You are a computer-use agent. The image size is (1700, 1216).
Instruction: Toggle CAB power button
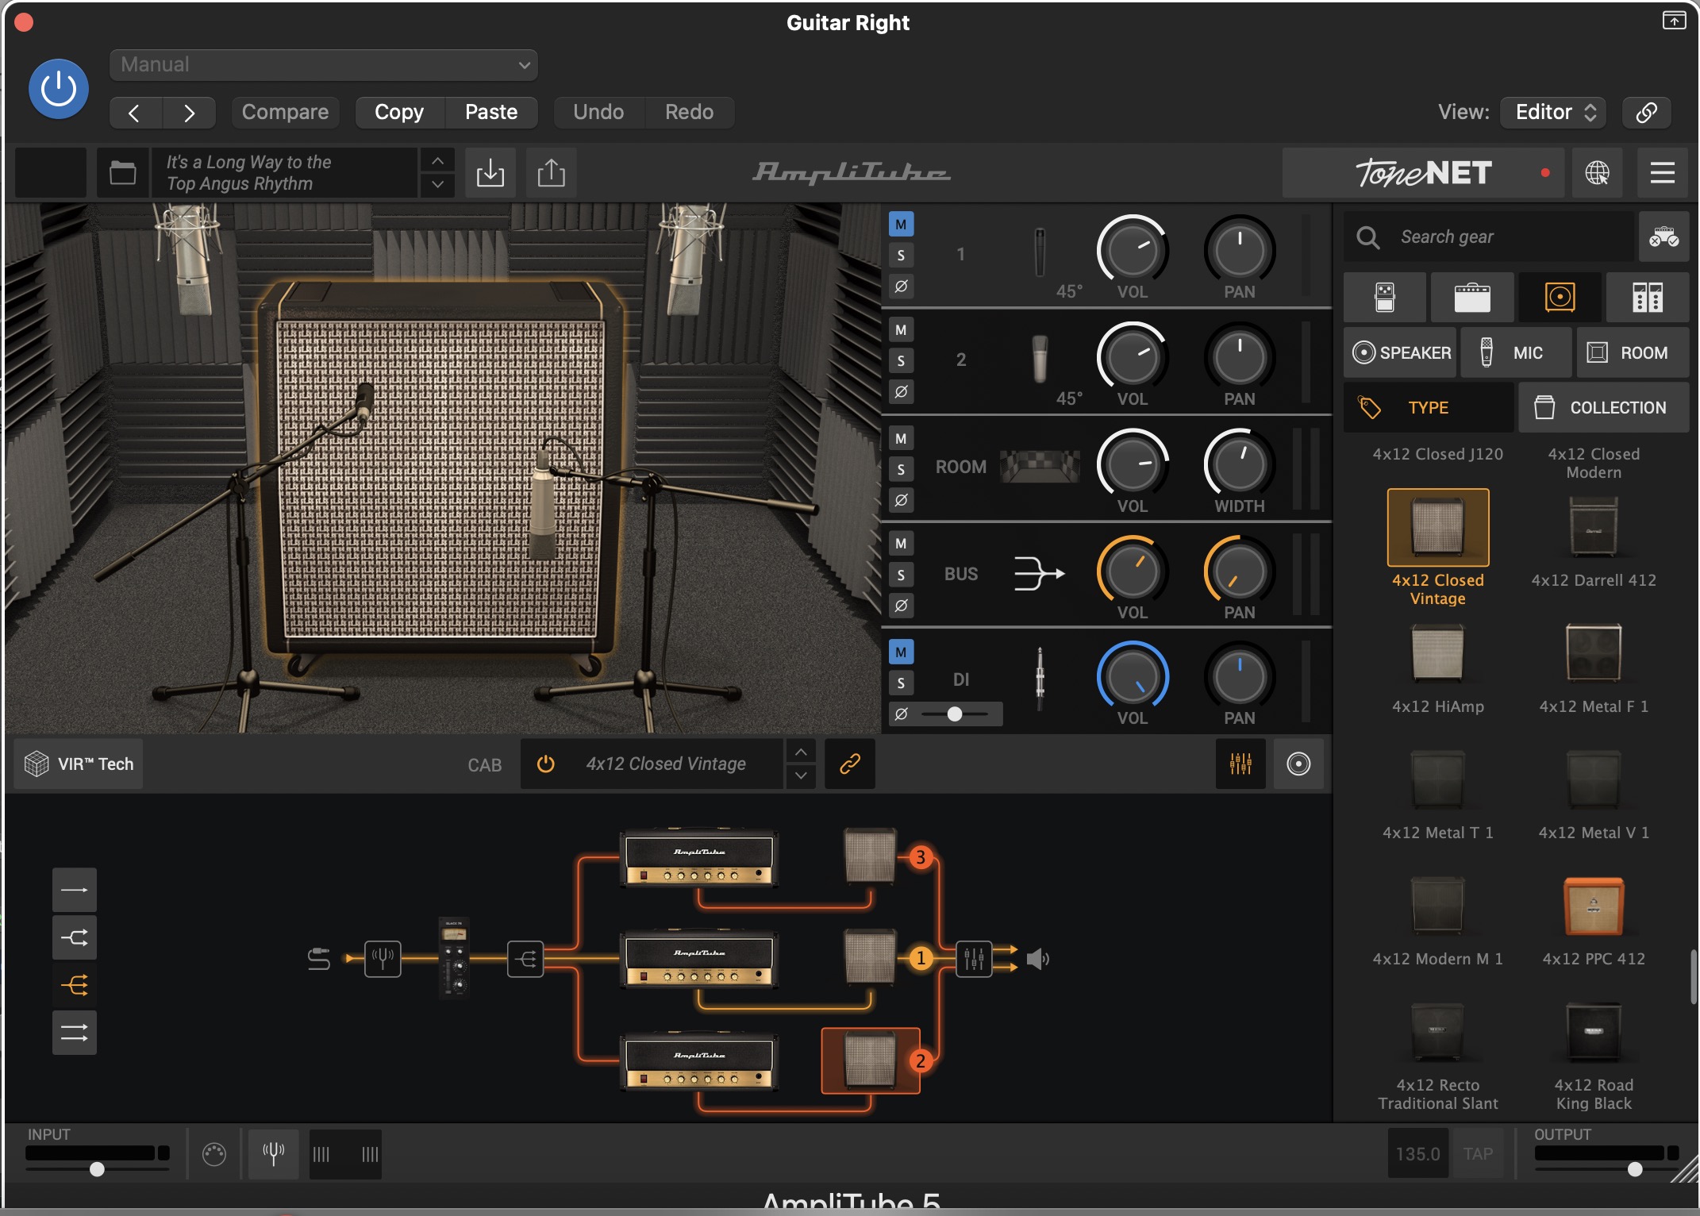(x=545, y=764)
